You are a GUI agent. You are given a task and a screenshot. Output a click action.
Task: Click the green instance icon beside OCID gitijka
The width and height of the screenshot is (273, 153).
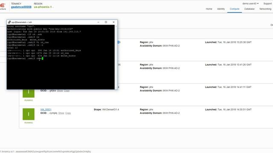point(29,93)
